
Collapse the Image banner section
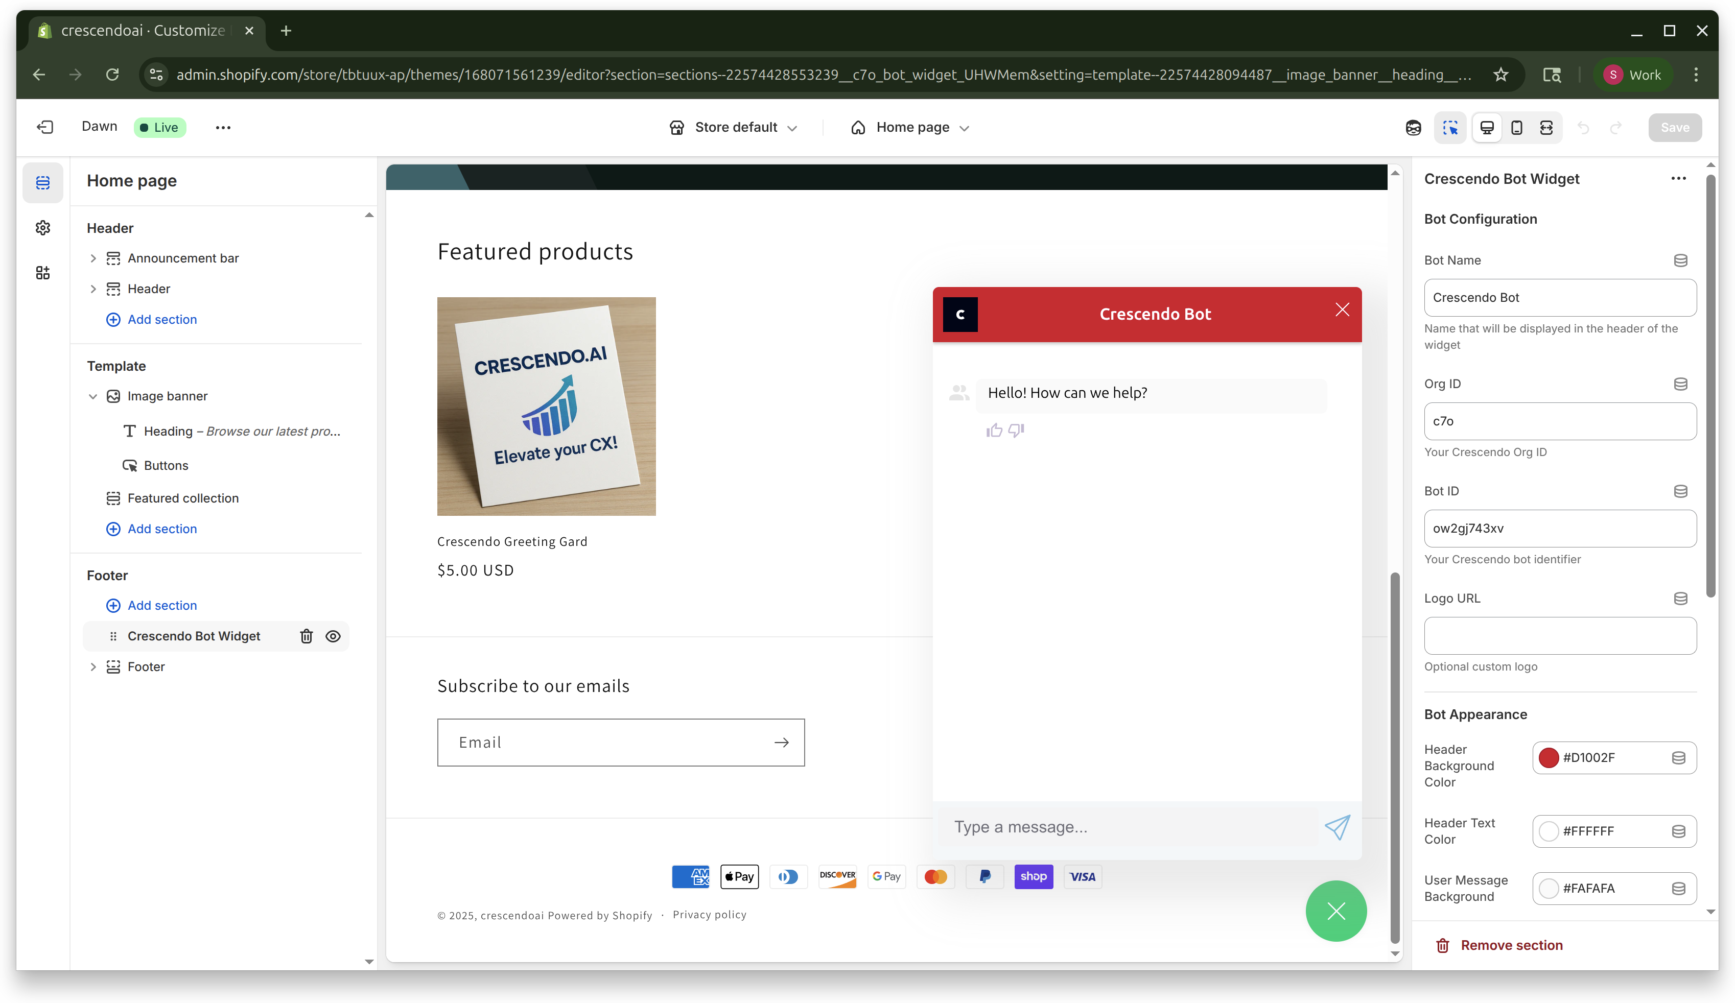[93, 396]
